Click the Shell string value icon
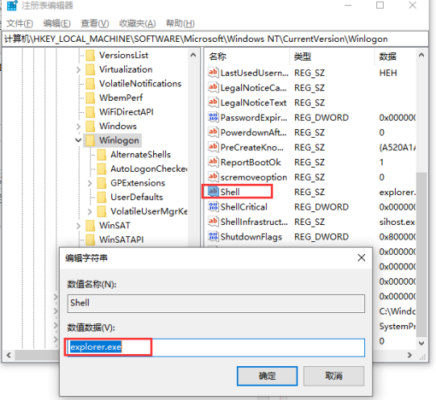 (214, 192)
